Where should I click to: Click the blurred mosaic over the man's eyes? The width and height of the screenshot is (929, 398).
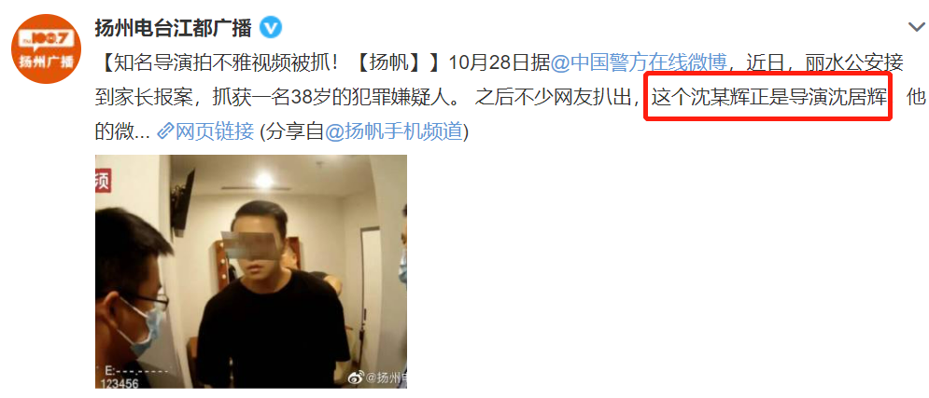251,245
